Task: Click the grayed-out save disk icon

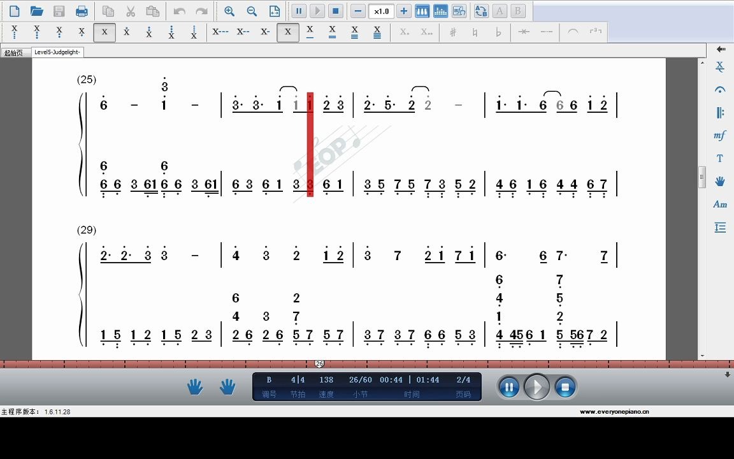Action: tap(59, 11)
